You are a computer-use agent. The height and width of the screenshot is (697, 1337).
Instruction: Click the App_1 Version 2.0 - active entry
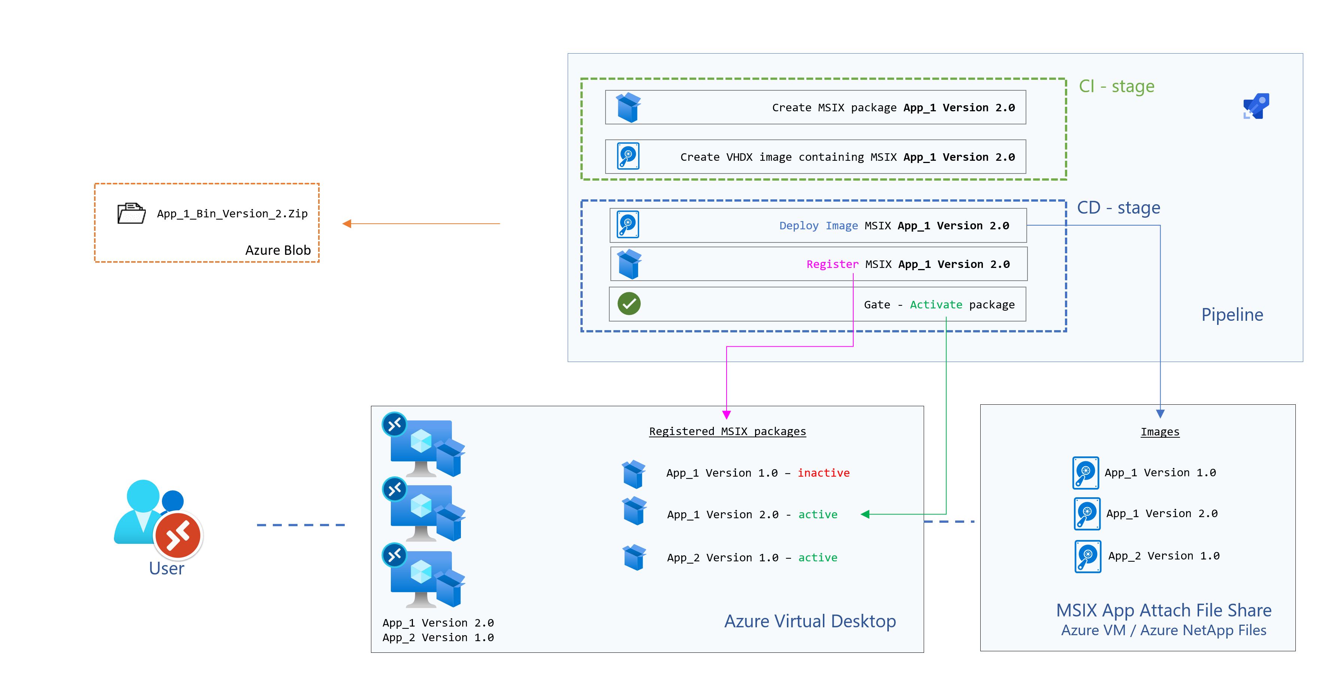752,514
